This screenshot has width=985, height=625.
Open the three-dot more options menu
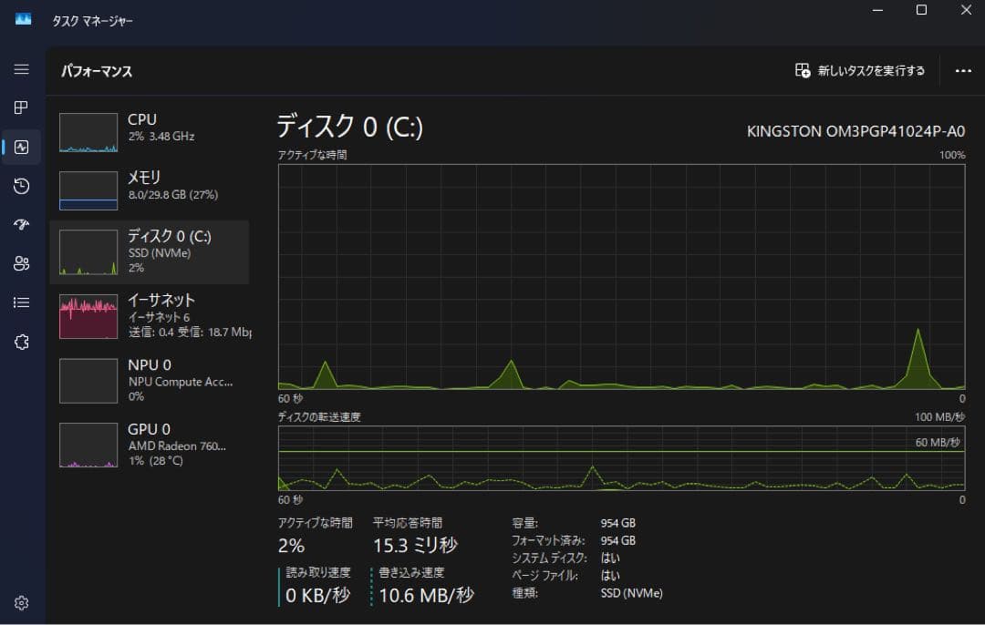pos(962,70)
